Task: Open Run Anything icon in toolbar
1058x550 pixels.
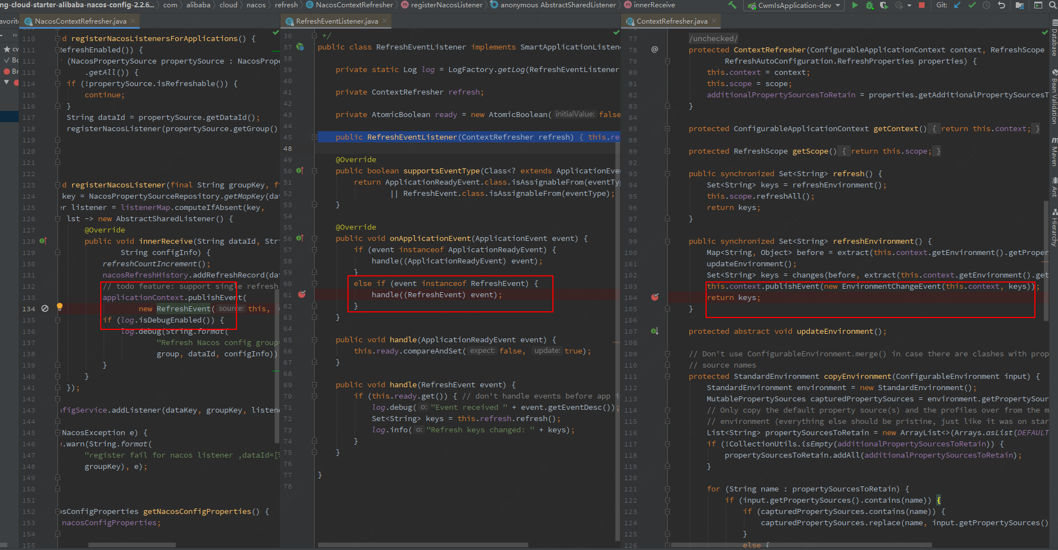Action: 1038,5
